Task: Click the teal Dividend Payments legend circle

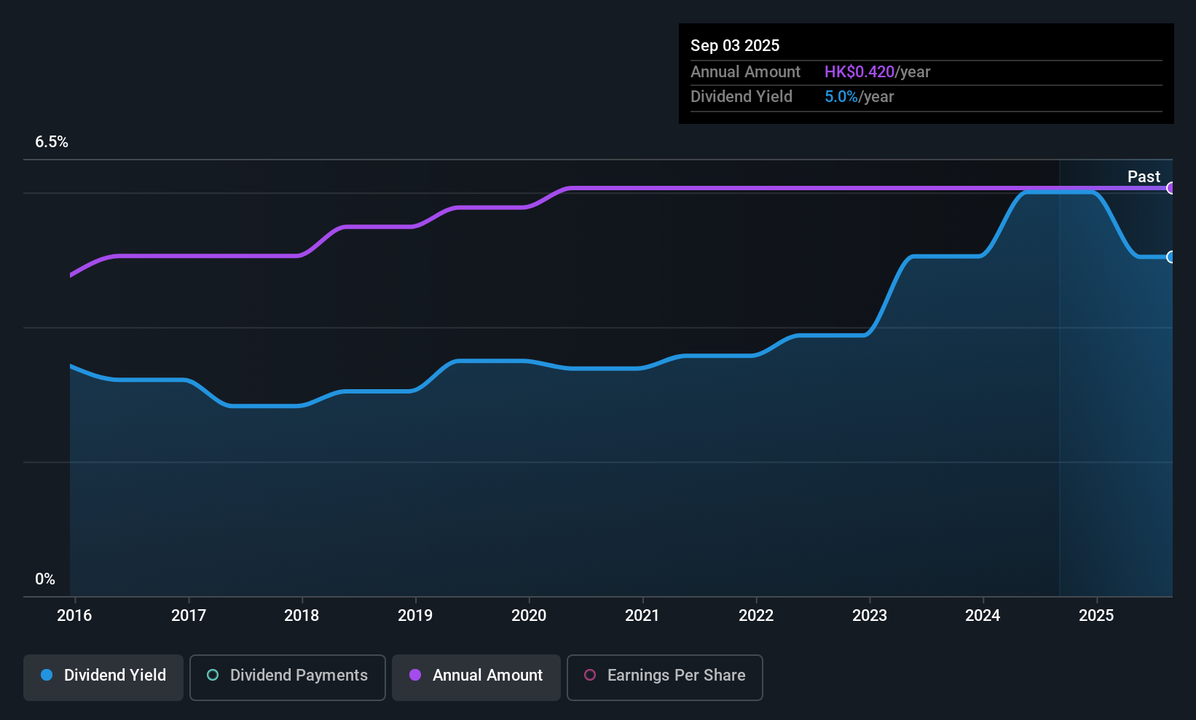Action: (213, 676)
